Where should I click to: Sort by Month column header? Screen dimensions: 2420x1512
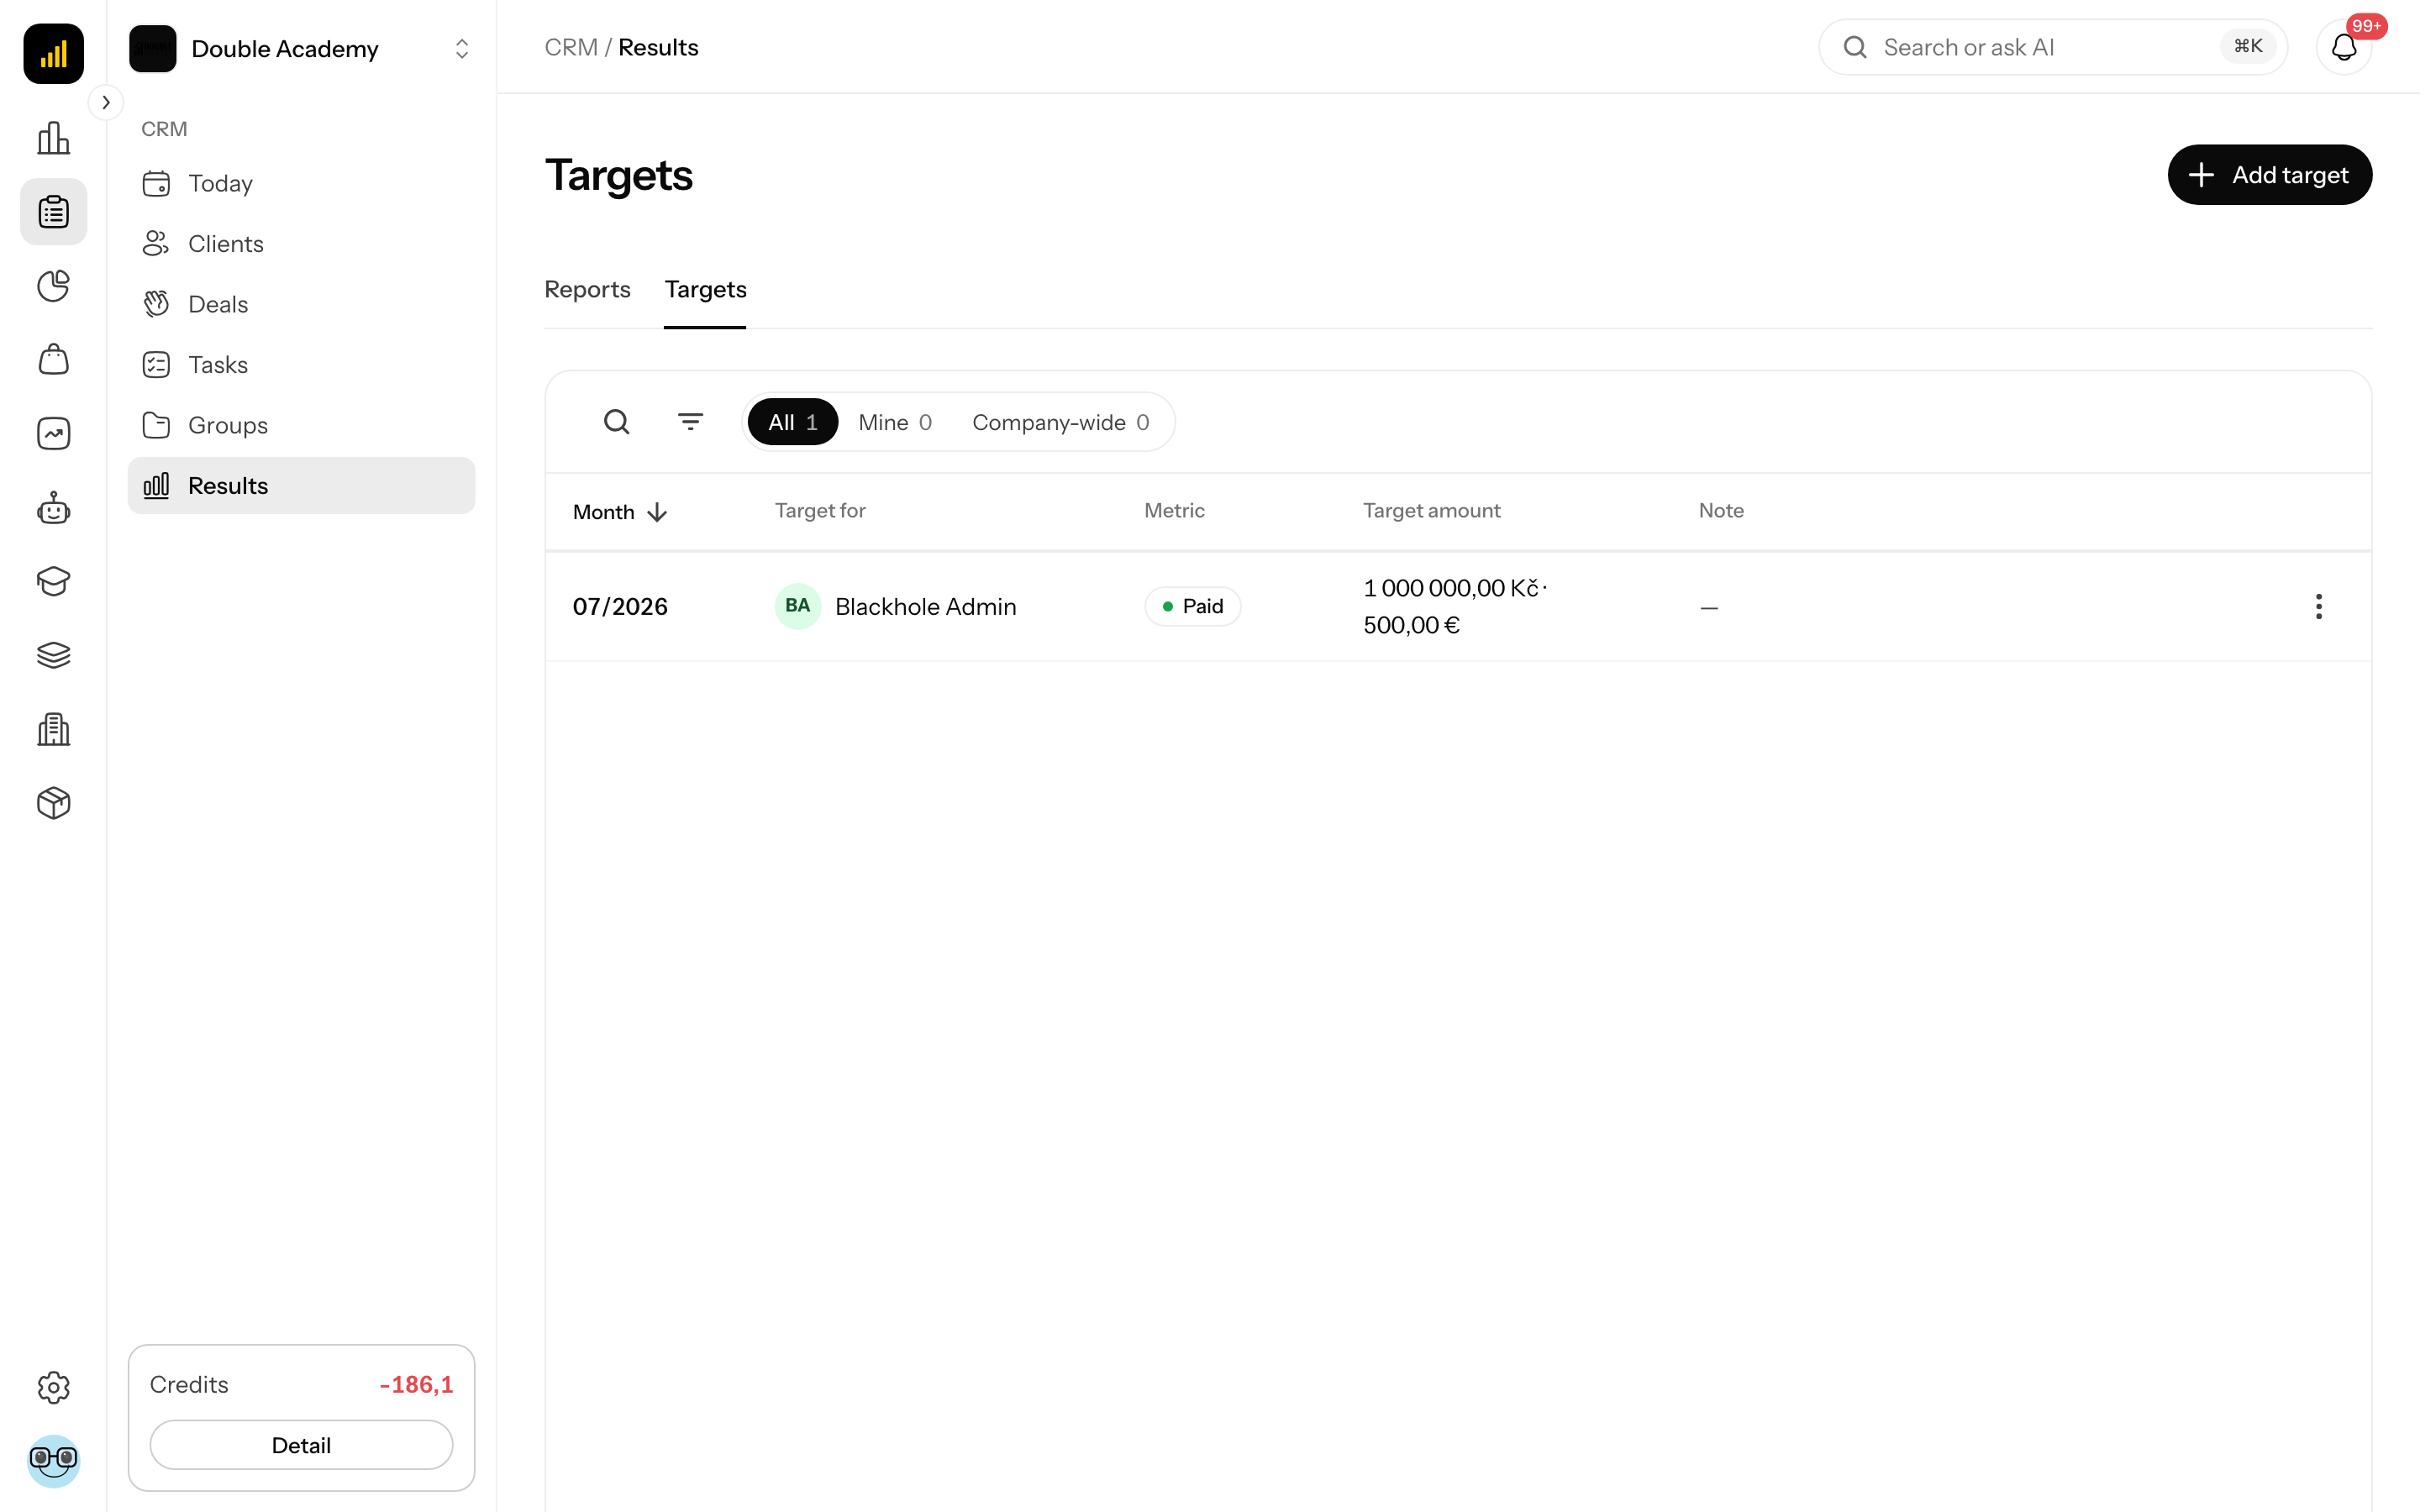pyautogui.click(x=619, y=512)
